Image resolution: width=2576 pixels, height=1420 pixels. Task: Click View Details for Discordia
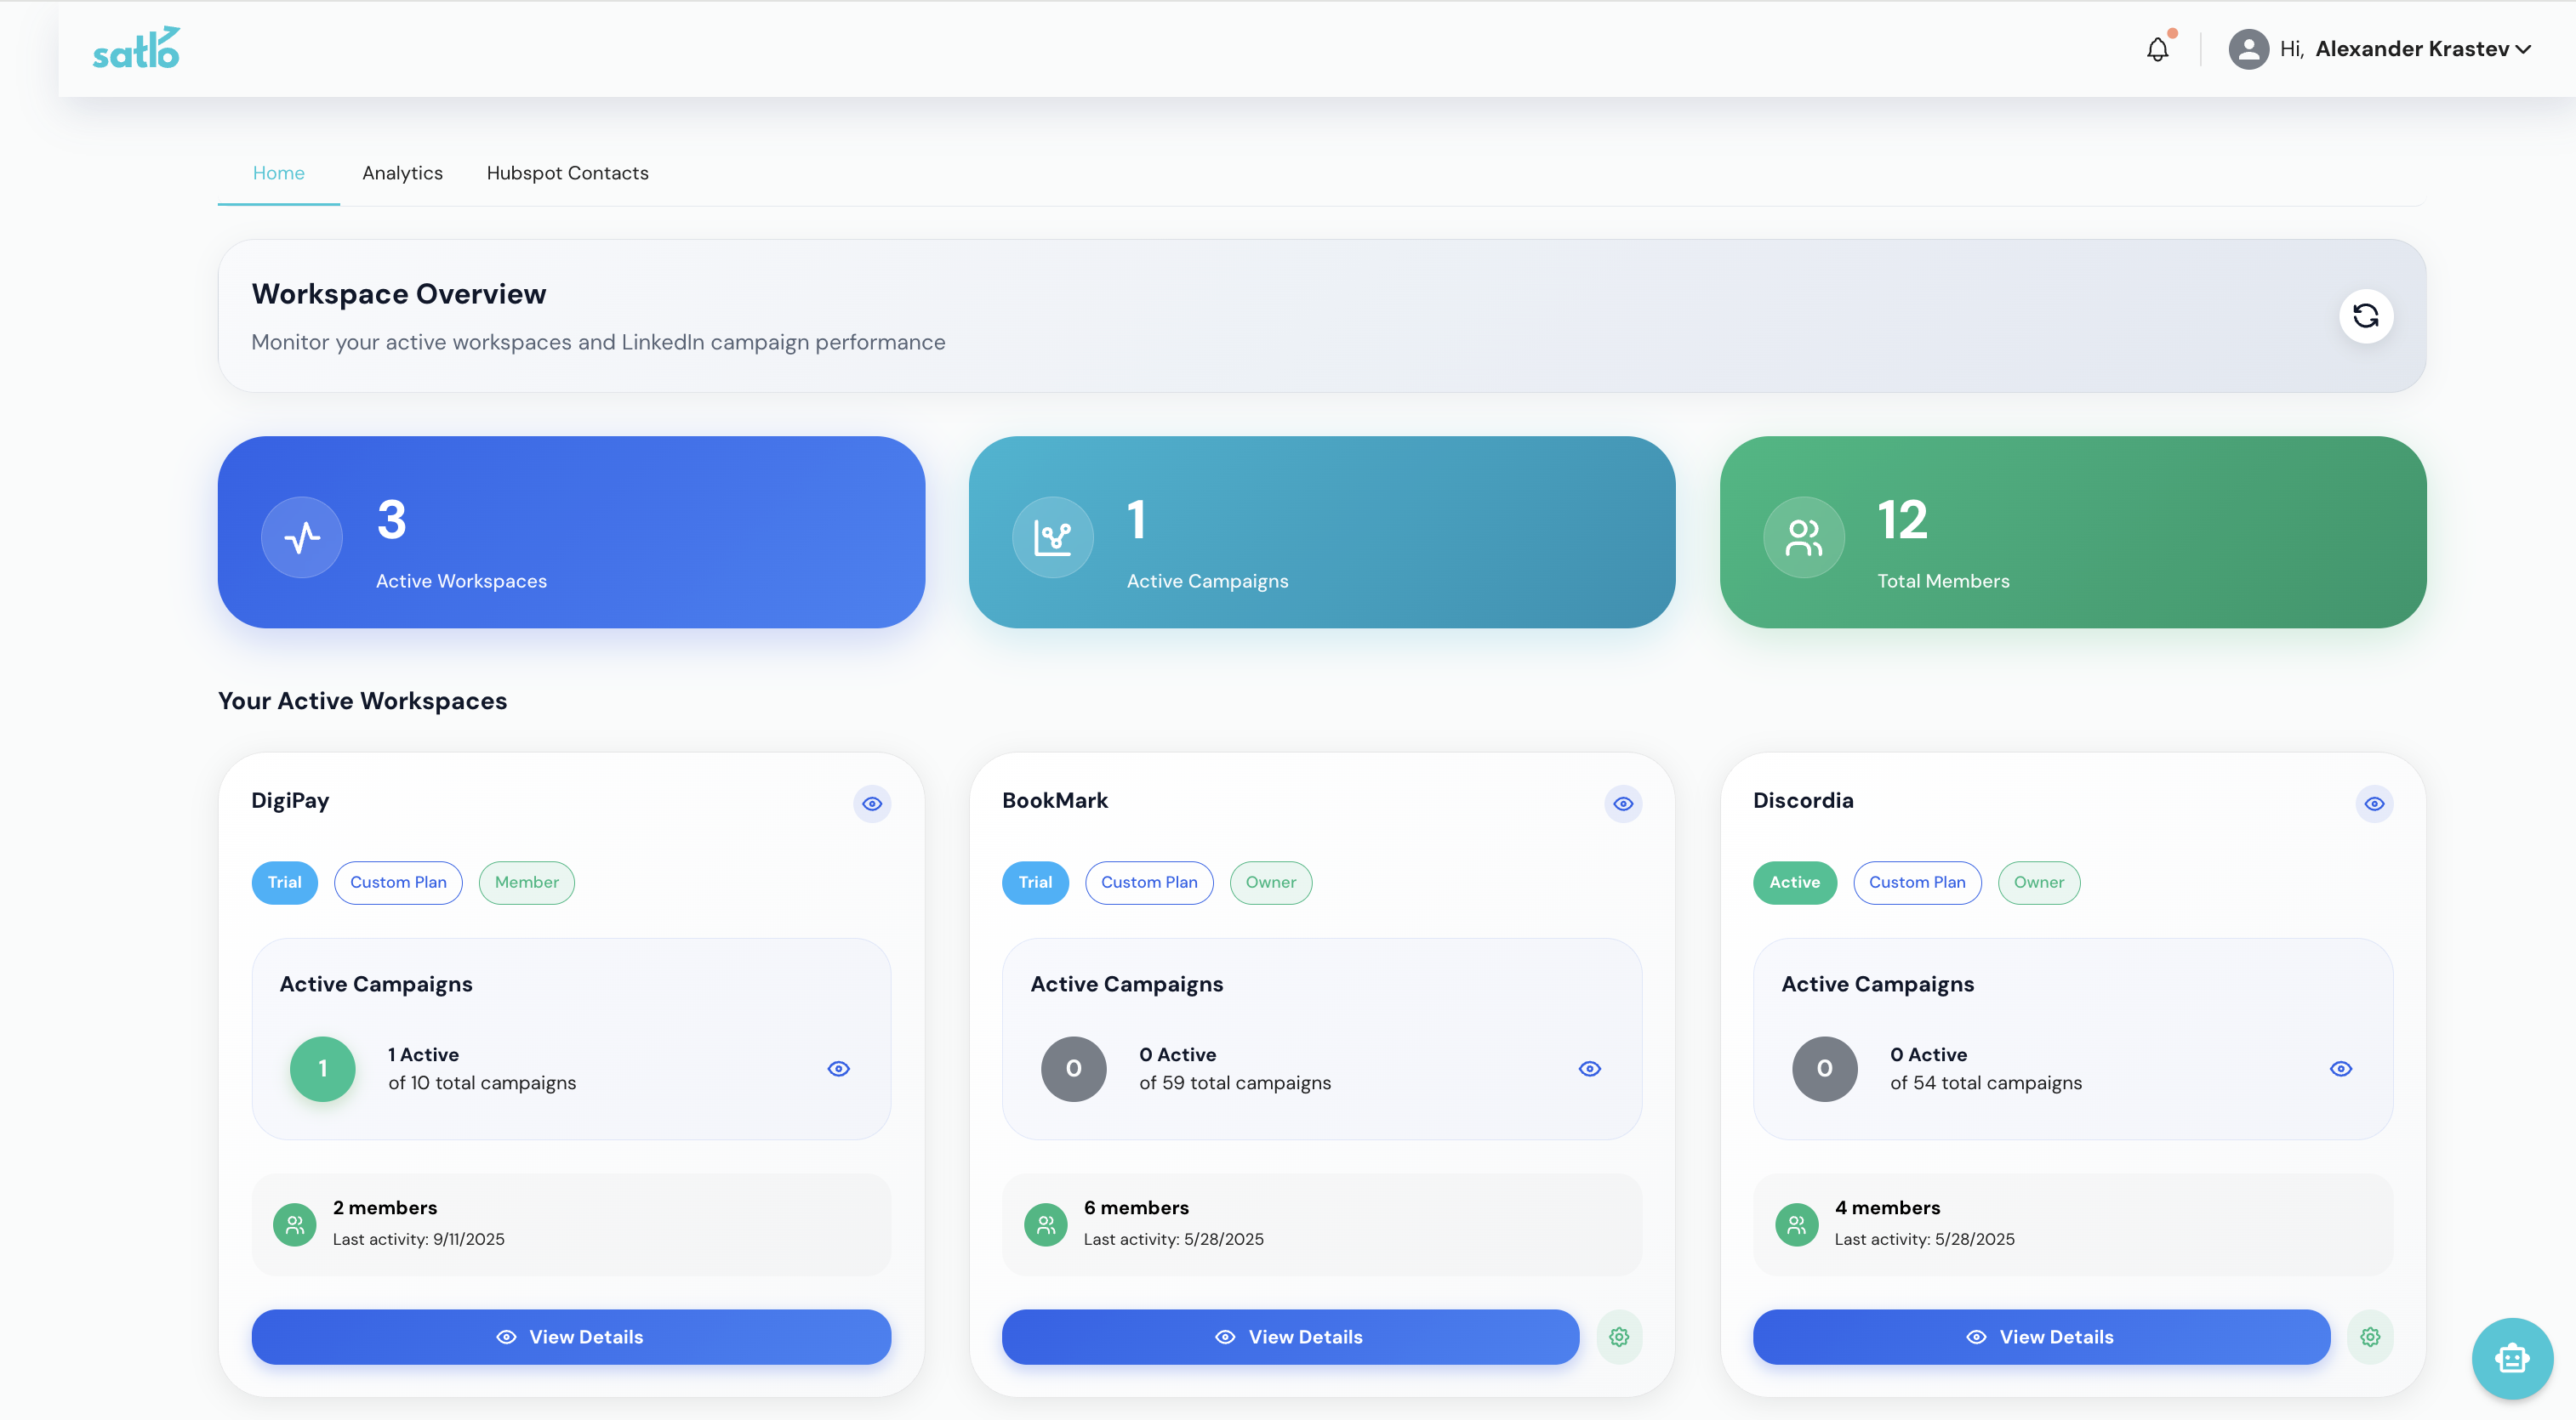coord(2040,1337)
